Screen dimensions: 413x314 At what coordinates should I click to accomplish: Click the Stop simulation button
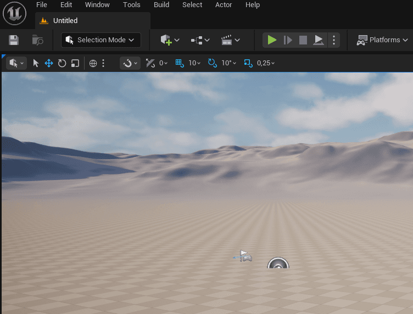pyautogui.click(x=303, y=40)
